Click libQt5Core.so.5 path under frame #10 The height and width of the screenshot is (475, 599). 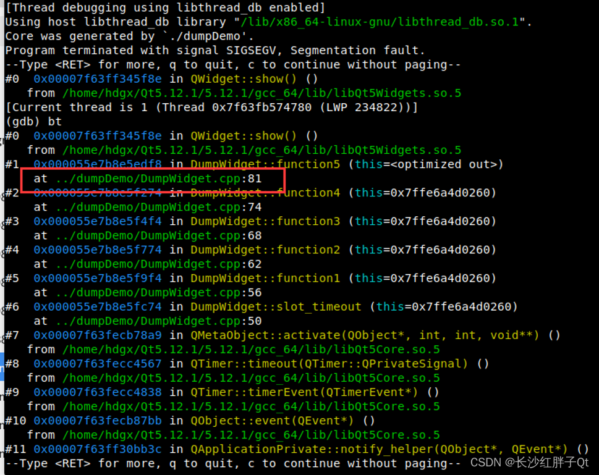click(251, 435)
